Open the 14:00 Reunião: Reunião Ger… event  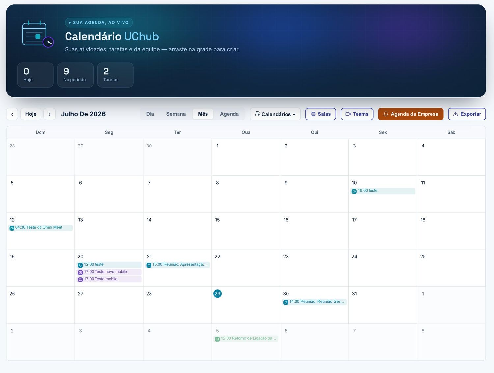tap(315, 302)
